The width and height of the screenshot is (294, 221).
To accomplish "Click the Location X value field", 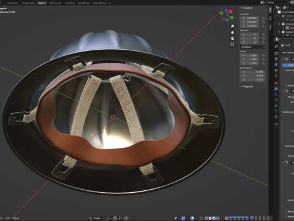I will pos(250,18).
